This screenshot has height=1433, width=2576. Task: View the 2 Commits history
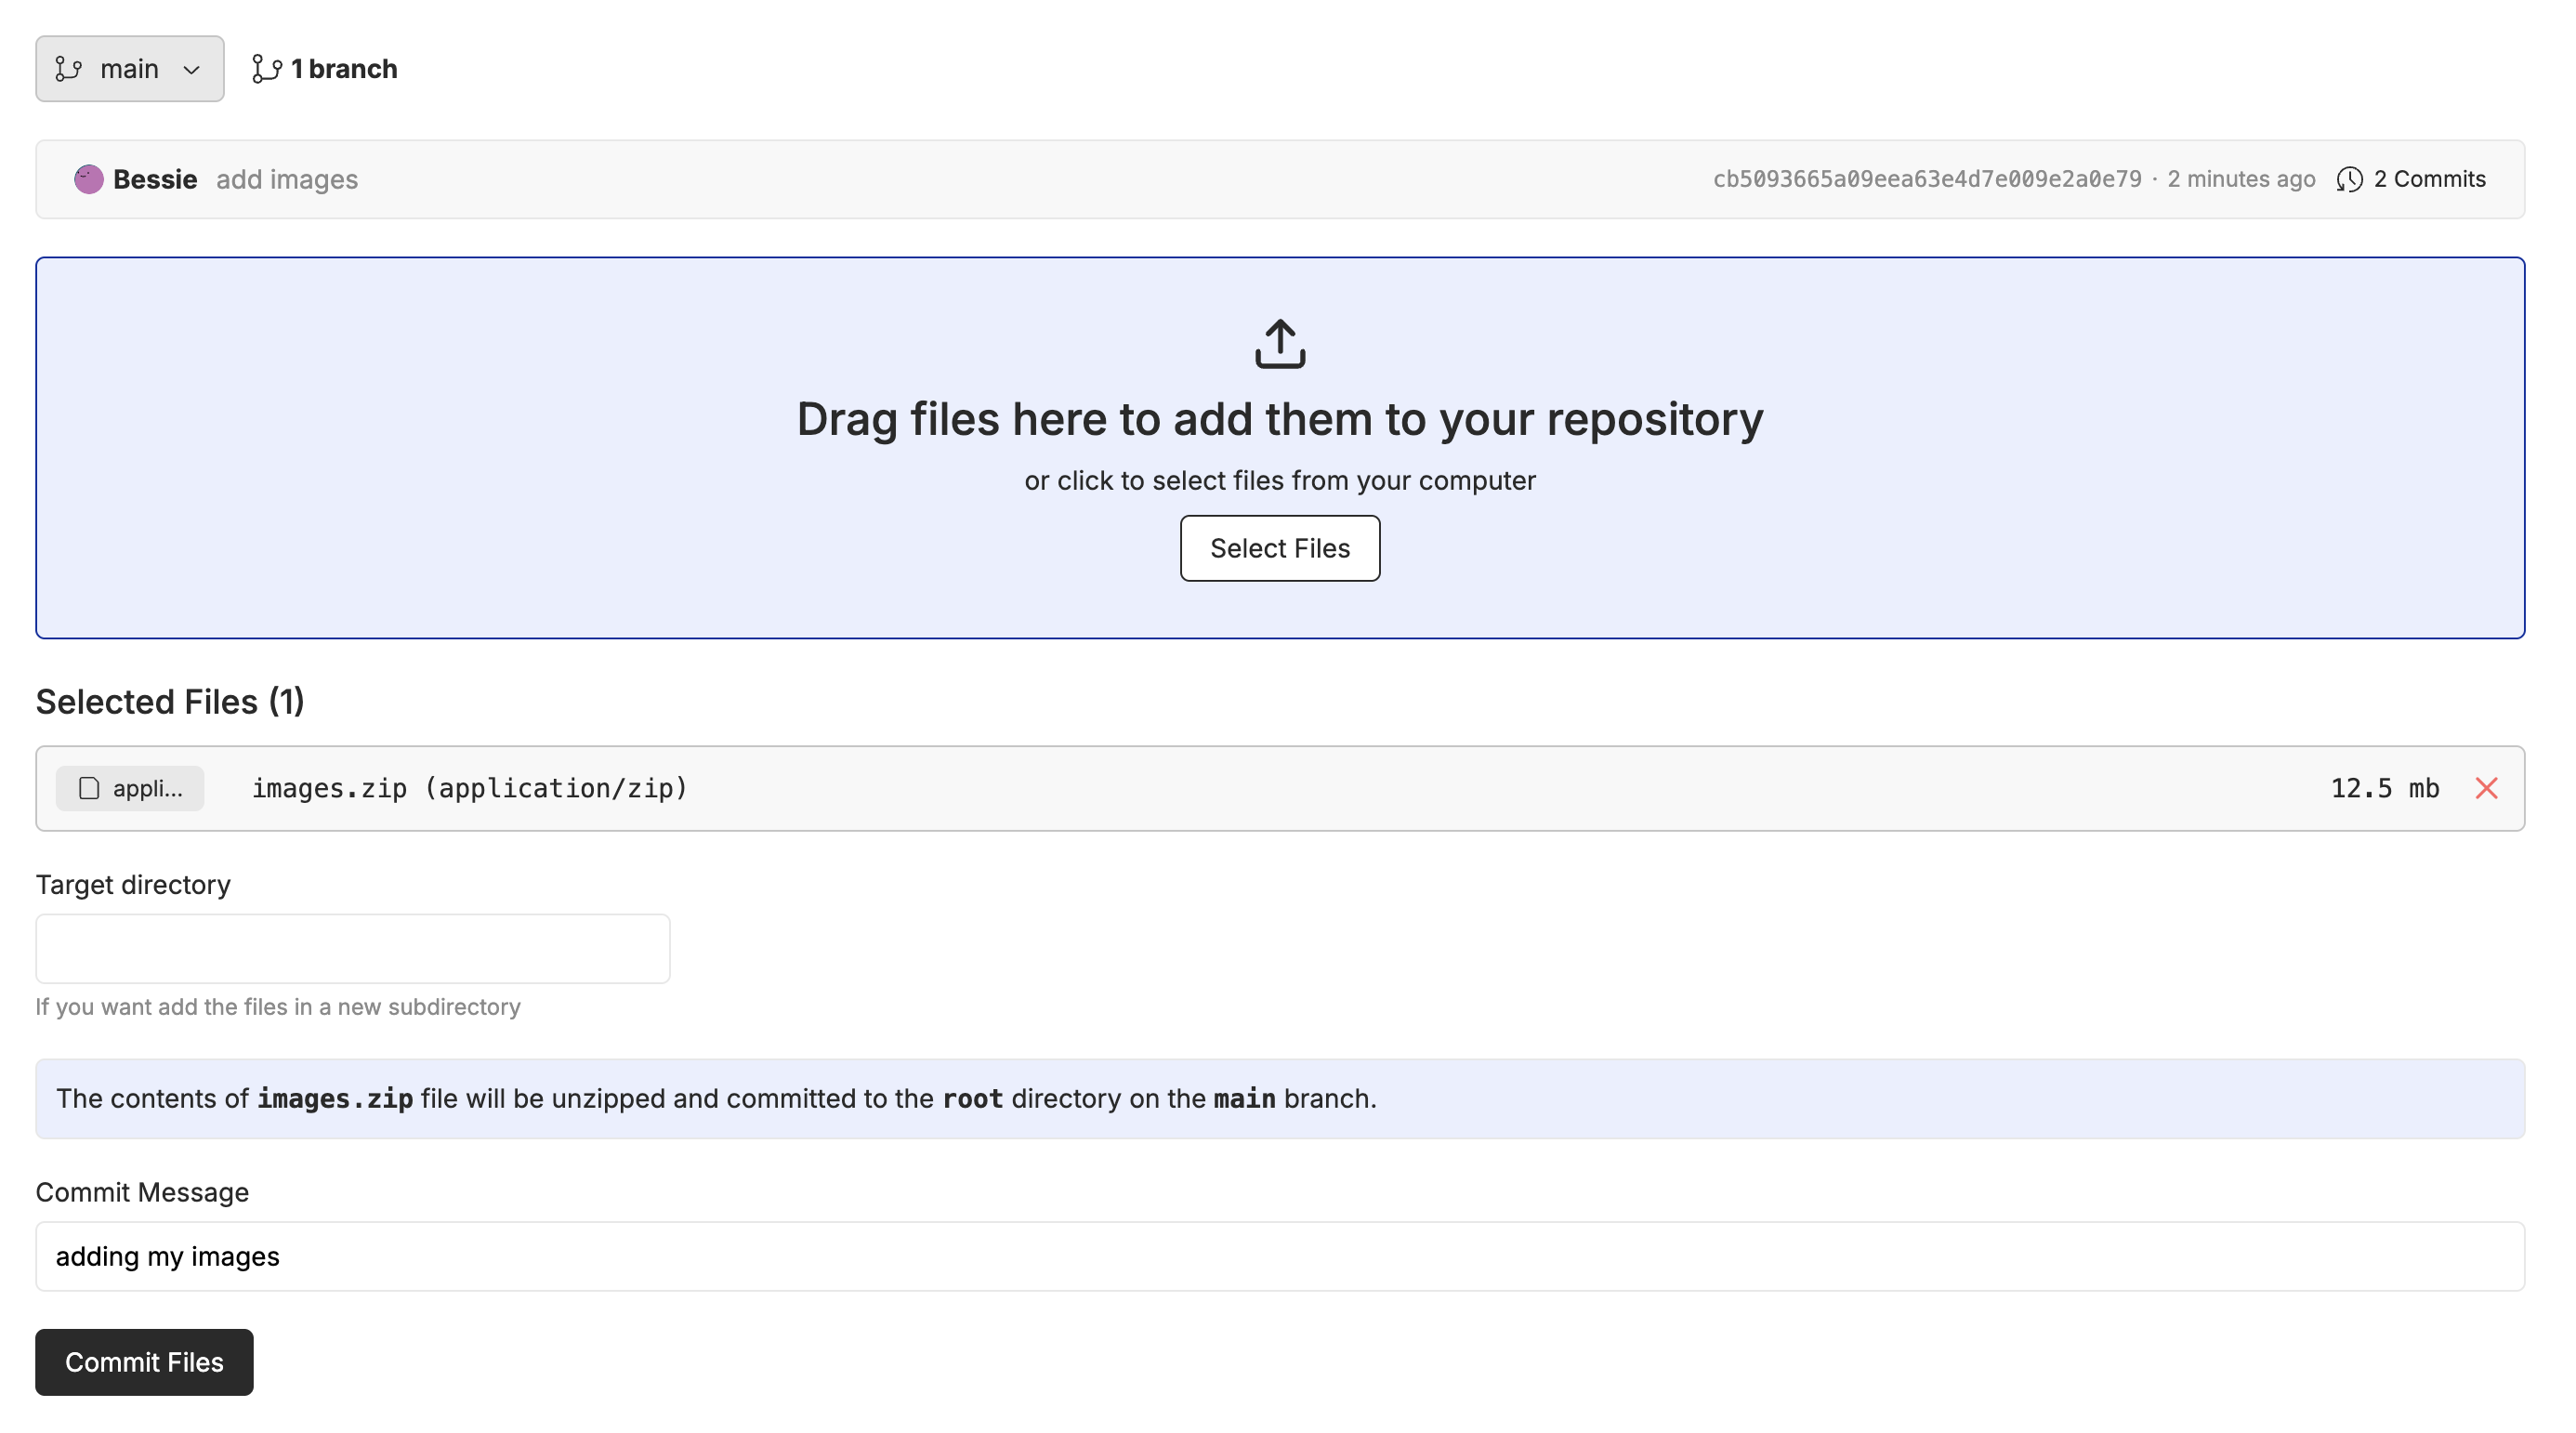(x=2429, y=179)
